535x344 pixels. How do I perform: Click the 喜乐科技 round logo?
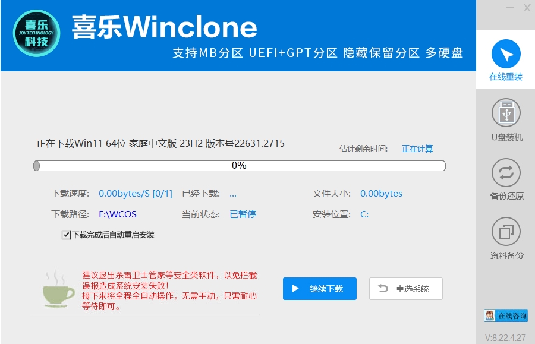[36, 33]
